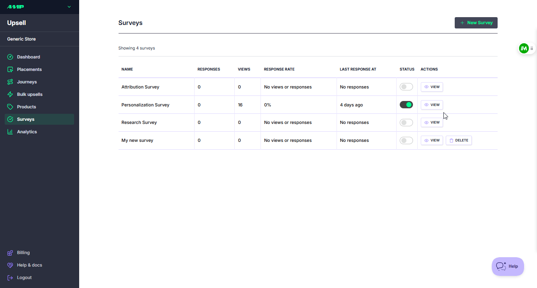Disable the Personalization Survey status toggle
Image resolution: width=537 pixels, height=288 pixels.
pos(406,104)
